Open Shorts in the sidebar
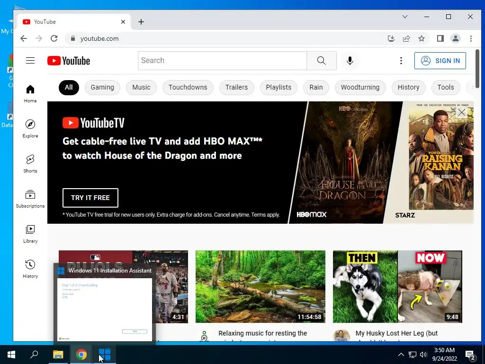The image size is (485, 364). [30, 164]
